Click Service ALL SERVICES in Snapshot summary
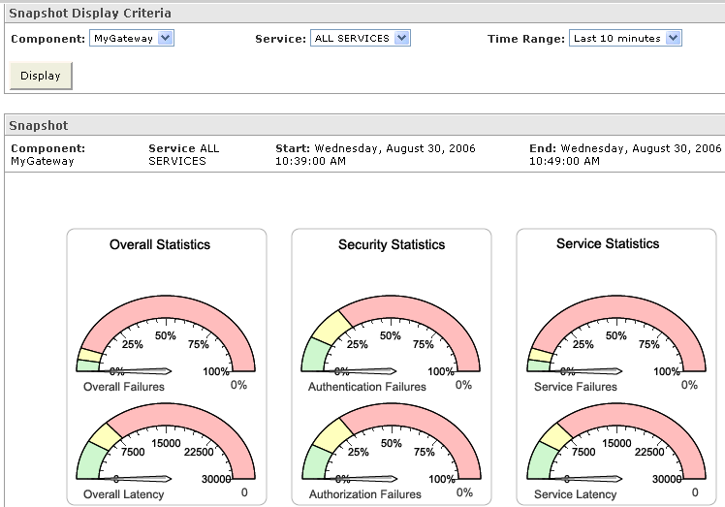This screenshot has height=507, width=725. [183, 154]
